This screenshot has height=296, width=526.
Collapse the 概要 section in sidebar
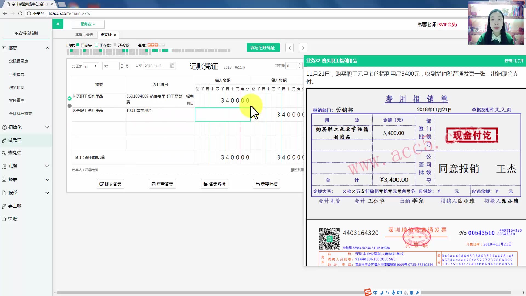coord(47,48)
